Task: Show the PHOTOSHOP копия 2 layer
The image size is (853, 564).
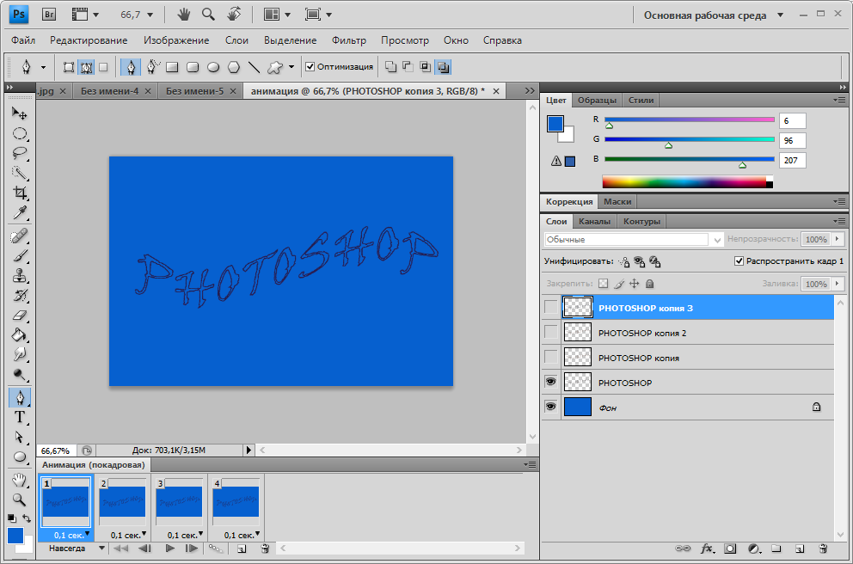Action: pos(550,333)
